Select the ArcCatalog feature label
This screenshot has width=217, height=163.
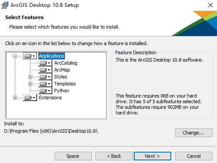(x=66, y=63)
